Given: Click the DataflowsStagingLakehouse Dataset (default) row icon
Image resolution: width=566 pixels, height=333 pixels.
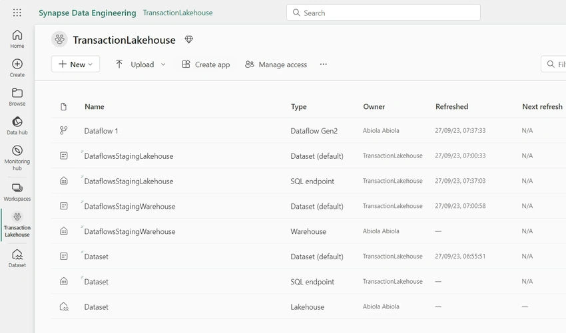Looking at the screenshot, I should (x=63, y=156).
